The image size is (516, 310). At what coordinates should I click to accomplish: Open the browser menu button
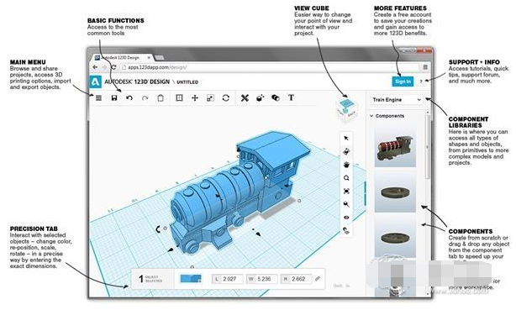coord(425,67)
